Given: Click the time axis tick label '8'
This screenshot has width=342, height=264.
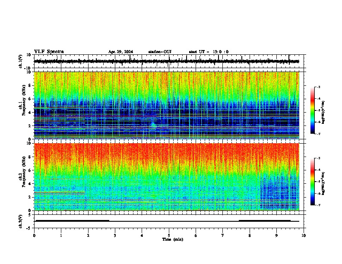Looking at the screenshot, I should [x=250, y=236].
